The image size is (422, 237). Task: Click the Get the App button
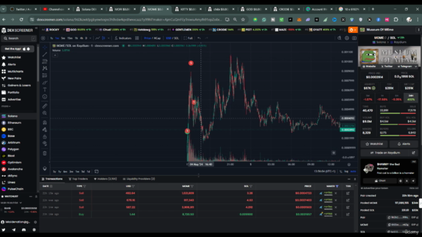(x=18, y=49)
